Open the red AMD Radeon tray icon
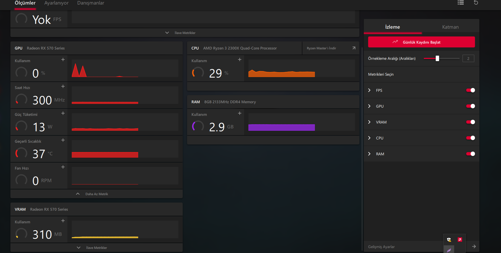 click(x=460, y=240)
